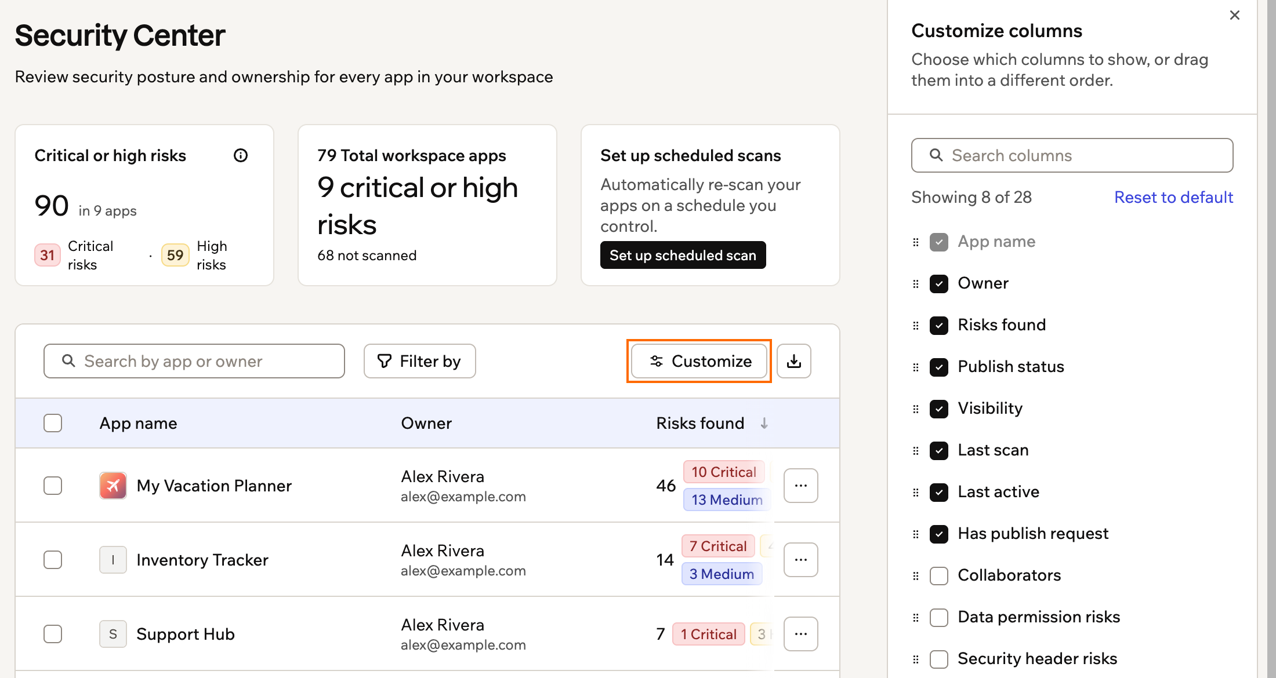This screenshot has height=678, width=1276.
Task: Grab the drag handle for Collaborators column
Action: coord(916,576)
